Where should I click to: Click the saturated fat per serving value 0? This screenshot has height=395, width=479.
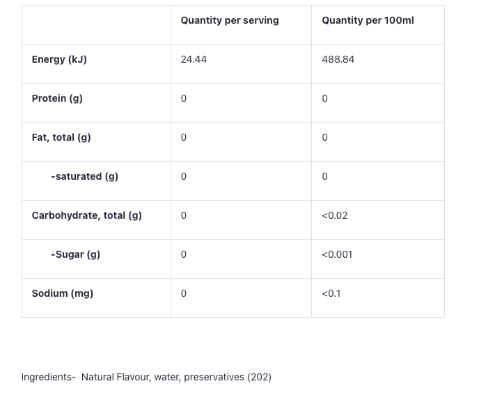(x=184, y=176)
